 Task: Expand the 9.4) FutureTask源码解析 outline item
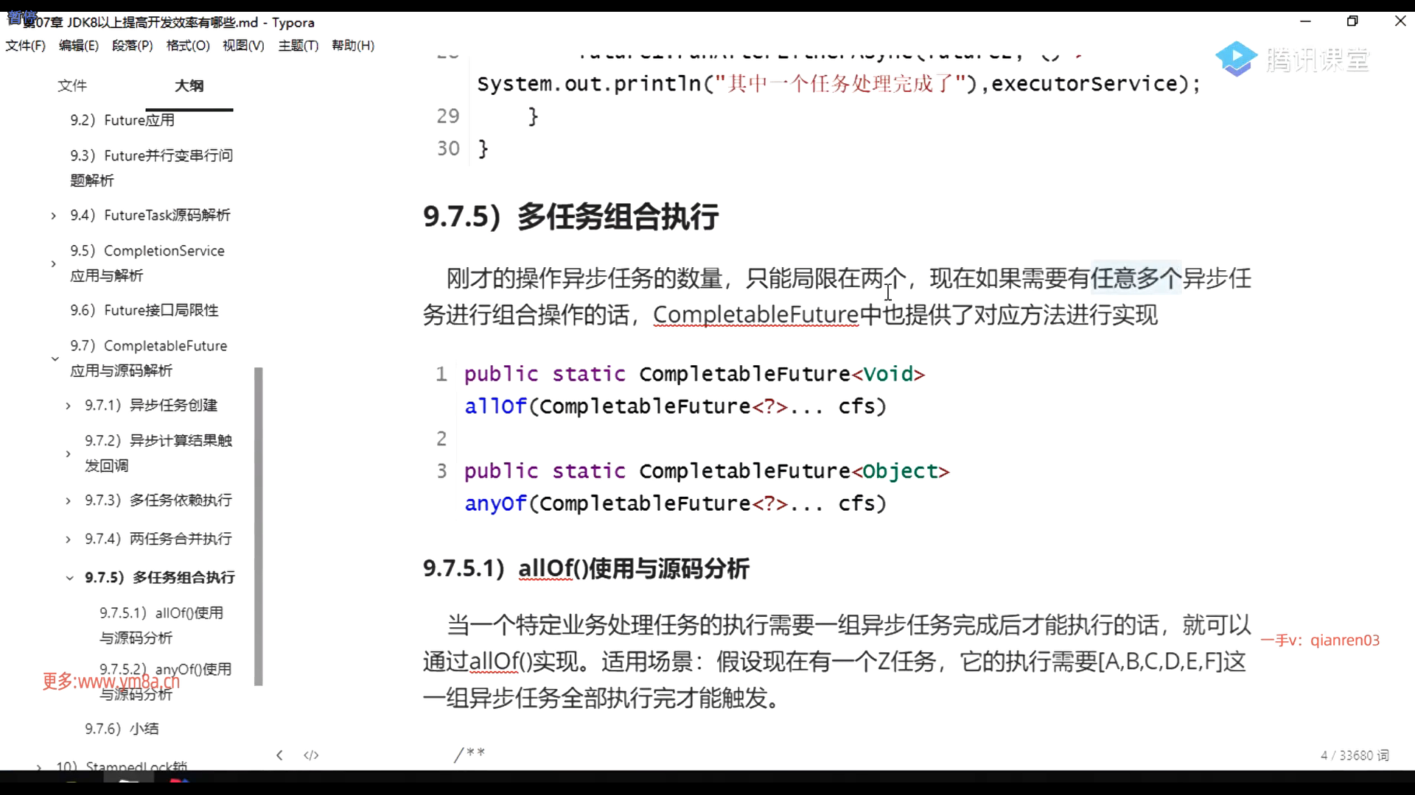pyautogui.click(x=53, y=216)
